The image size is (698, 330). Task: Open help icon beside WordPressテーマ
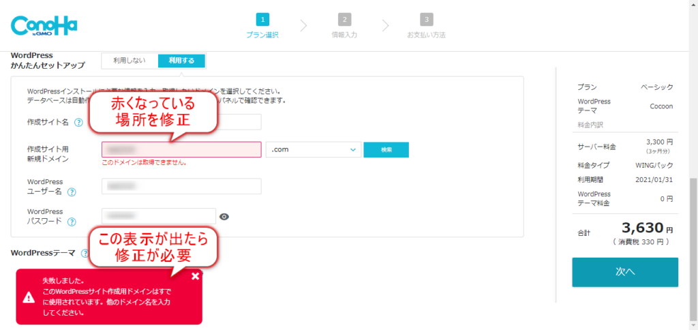pos(85,253)
